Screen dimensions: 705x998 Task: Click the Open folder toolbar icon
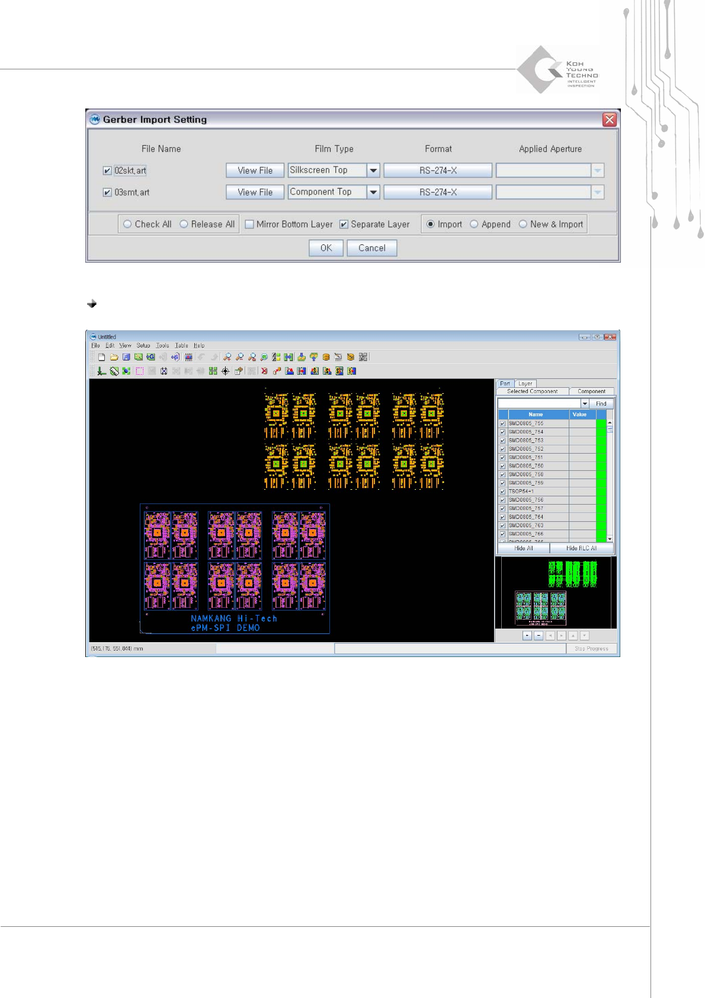tap(114, 357)
